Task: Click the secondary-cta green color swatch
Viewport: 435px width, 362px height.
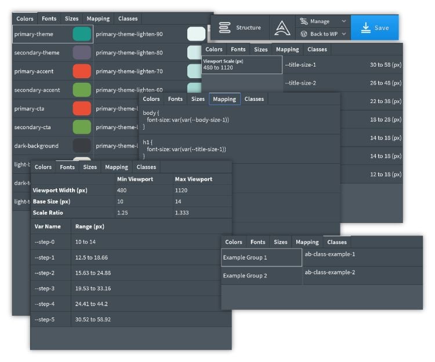Action: pos(82,127)
